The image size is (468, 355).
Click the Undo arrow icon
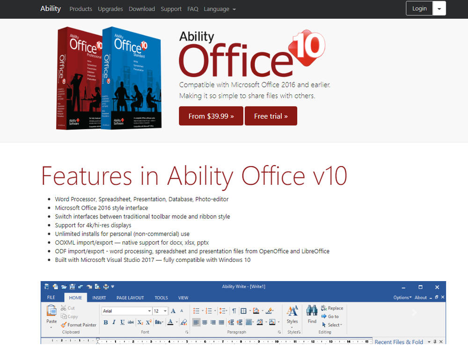point(80,287)
